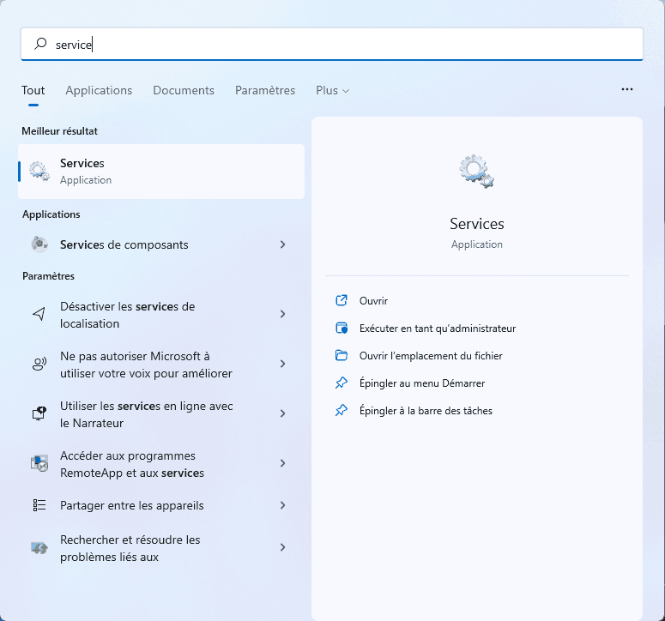Click the voice icon beside Ne pas autoriser Microsoft

click(x=39, y=365)
